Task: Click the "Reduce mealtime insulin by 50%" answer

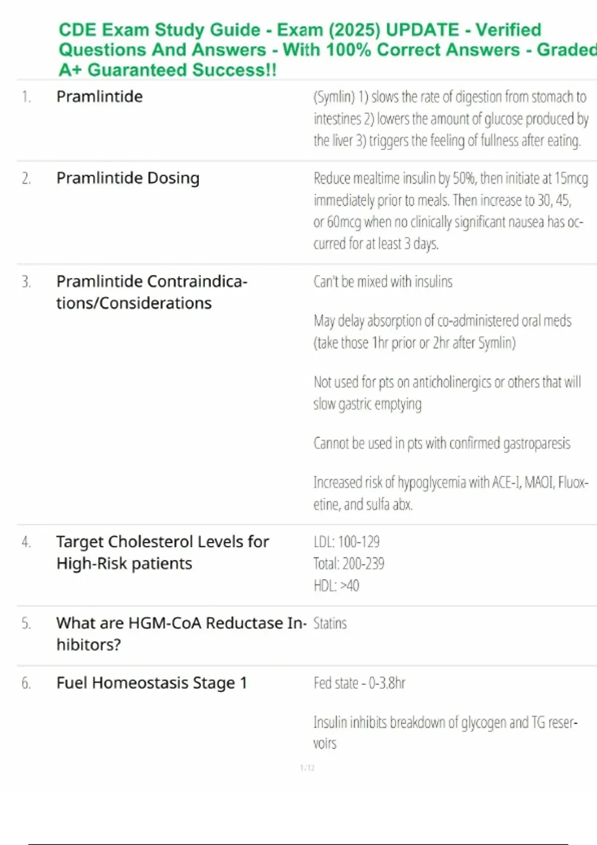Action: click(x=450, y=211)
